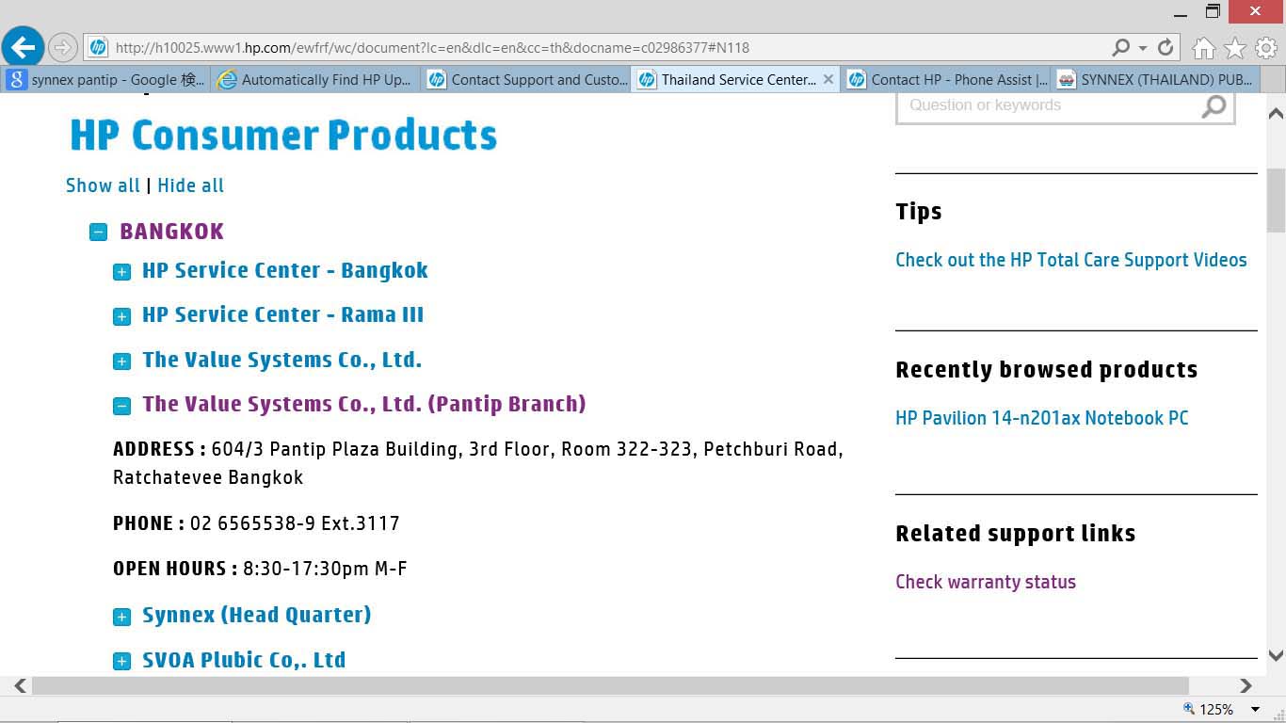
Task: Open the zoom level dropdown arrow
Action: tap(1255, 709)
